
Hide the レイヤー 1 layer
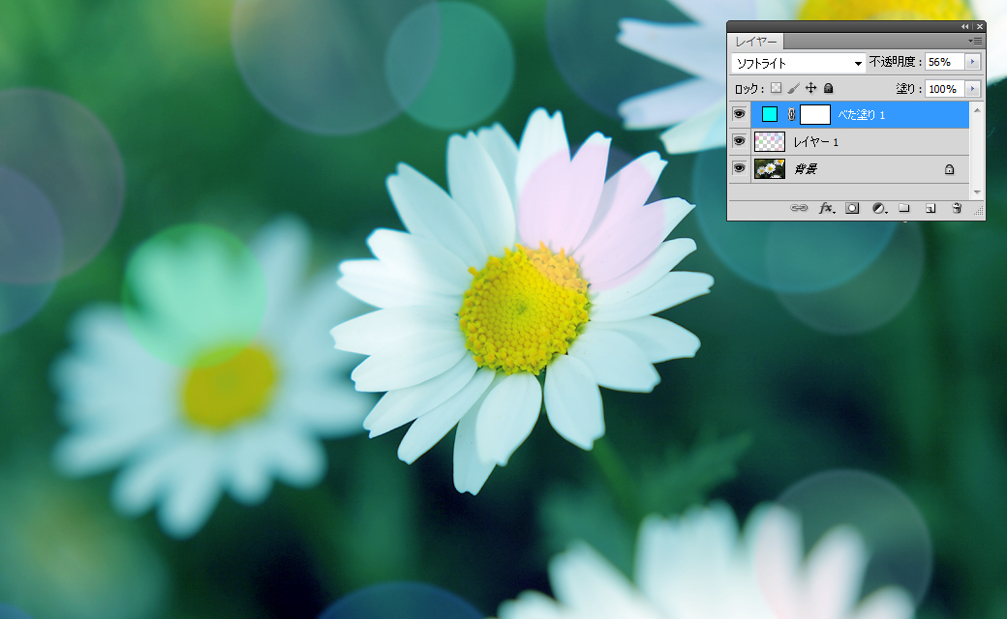pyautogui.click(x=739, y=141)
